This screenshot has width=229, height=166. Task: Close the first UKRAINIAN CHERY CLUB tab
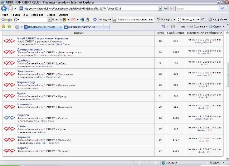pos(60,27)
